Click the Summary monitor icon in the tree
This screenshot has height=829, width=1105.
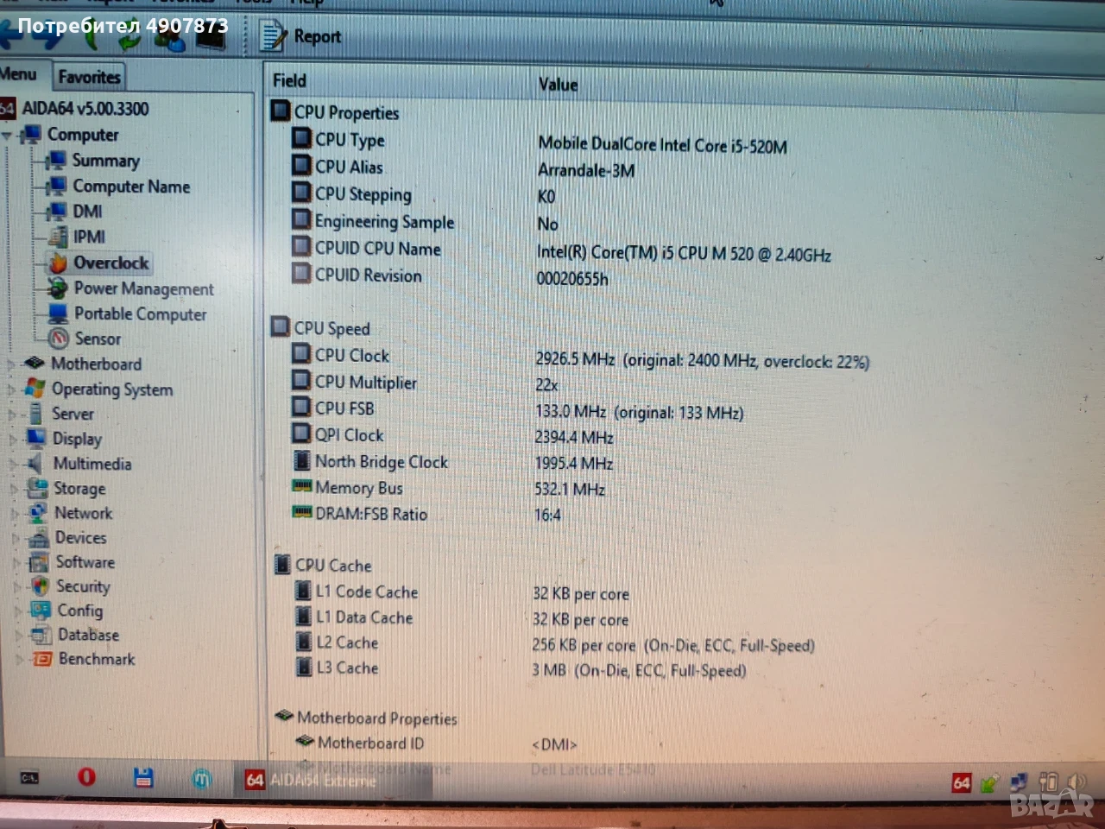tap(57, 161)
